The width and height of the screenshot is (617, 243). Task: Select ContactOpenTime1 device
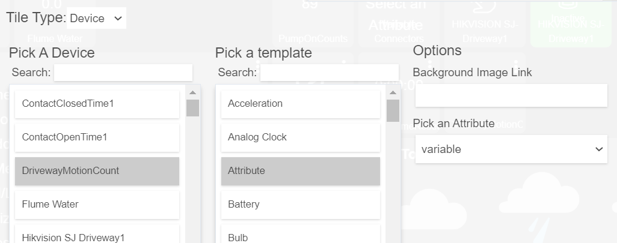point(97,138)
